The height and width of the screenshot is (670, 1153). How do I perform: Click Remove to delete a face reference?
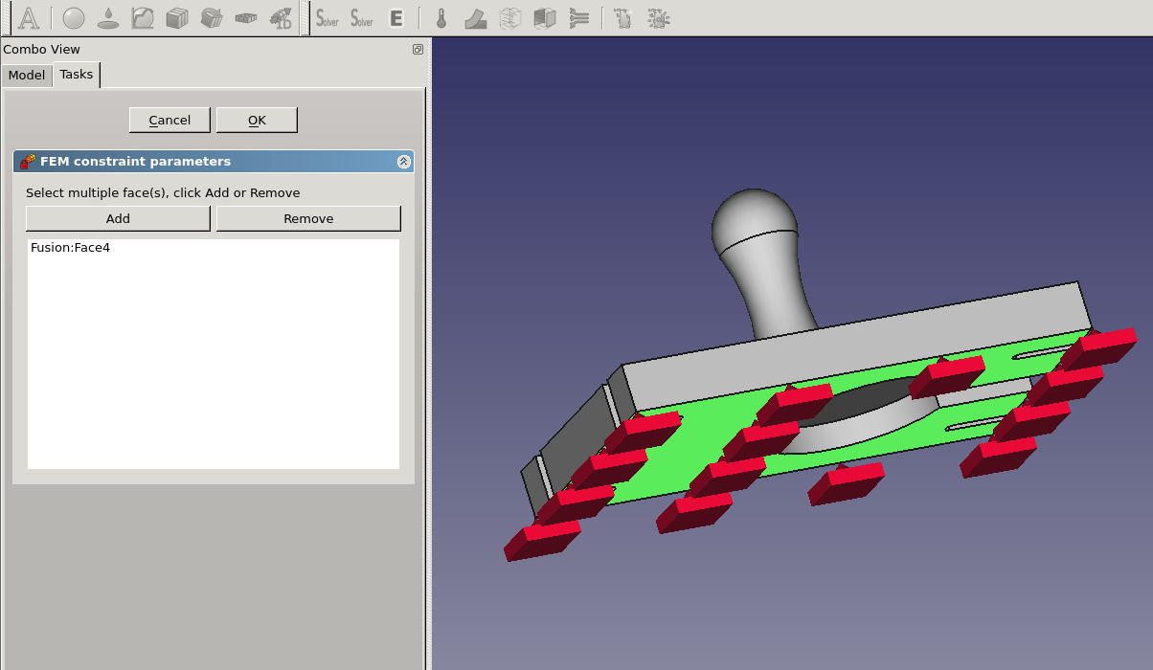click(x=308, y=218)
